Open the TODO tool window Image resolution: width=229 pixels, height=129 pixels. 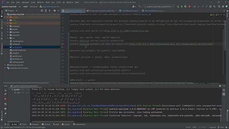[23, 124]
